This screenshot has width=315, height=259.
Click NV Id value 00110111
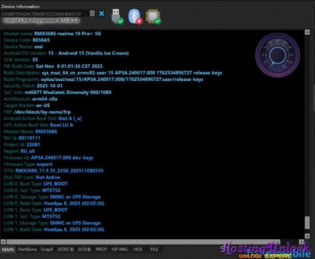point(30,138)
